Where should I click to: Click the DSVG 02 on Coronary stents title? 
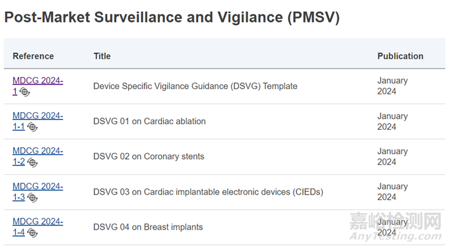pyautogui.click(x=149, y=156)
